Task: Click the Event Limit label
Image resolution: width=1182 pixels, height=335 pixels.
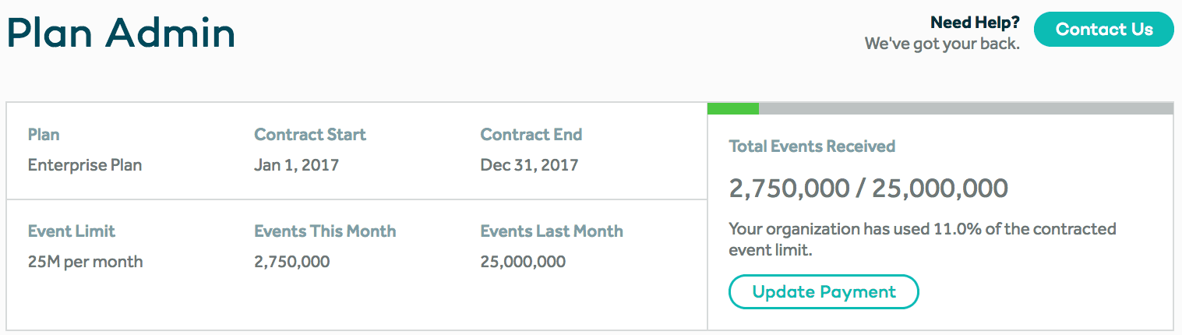Action: [72, 231]
